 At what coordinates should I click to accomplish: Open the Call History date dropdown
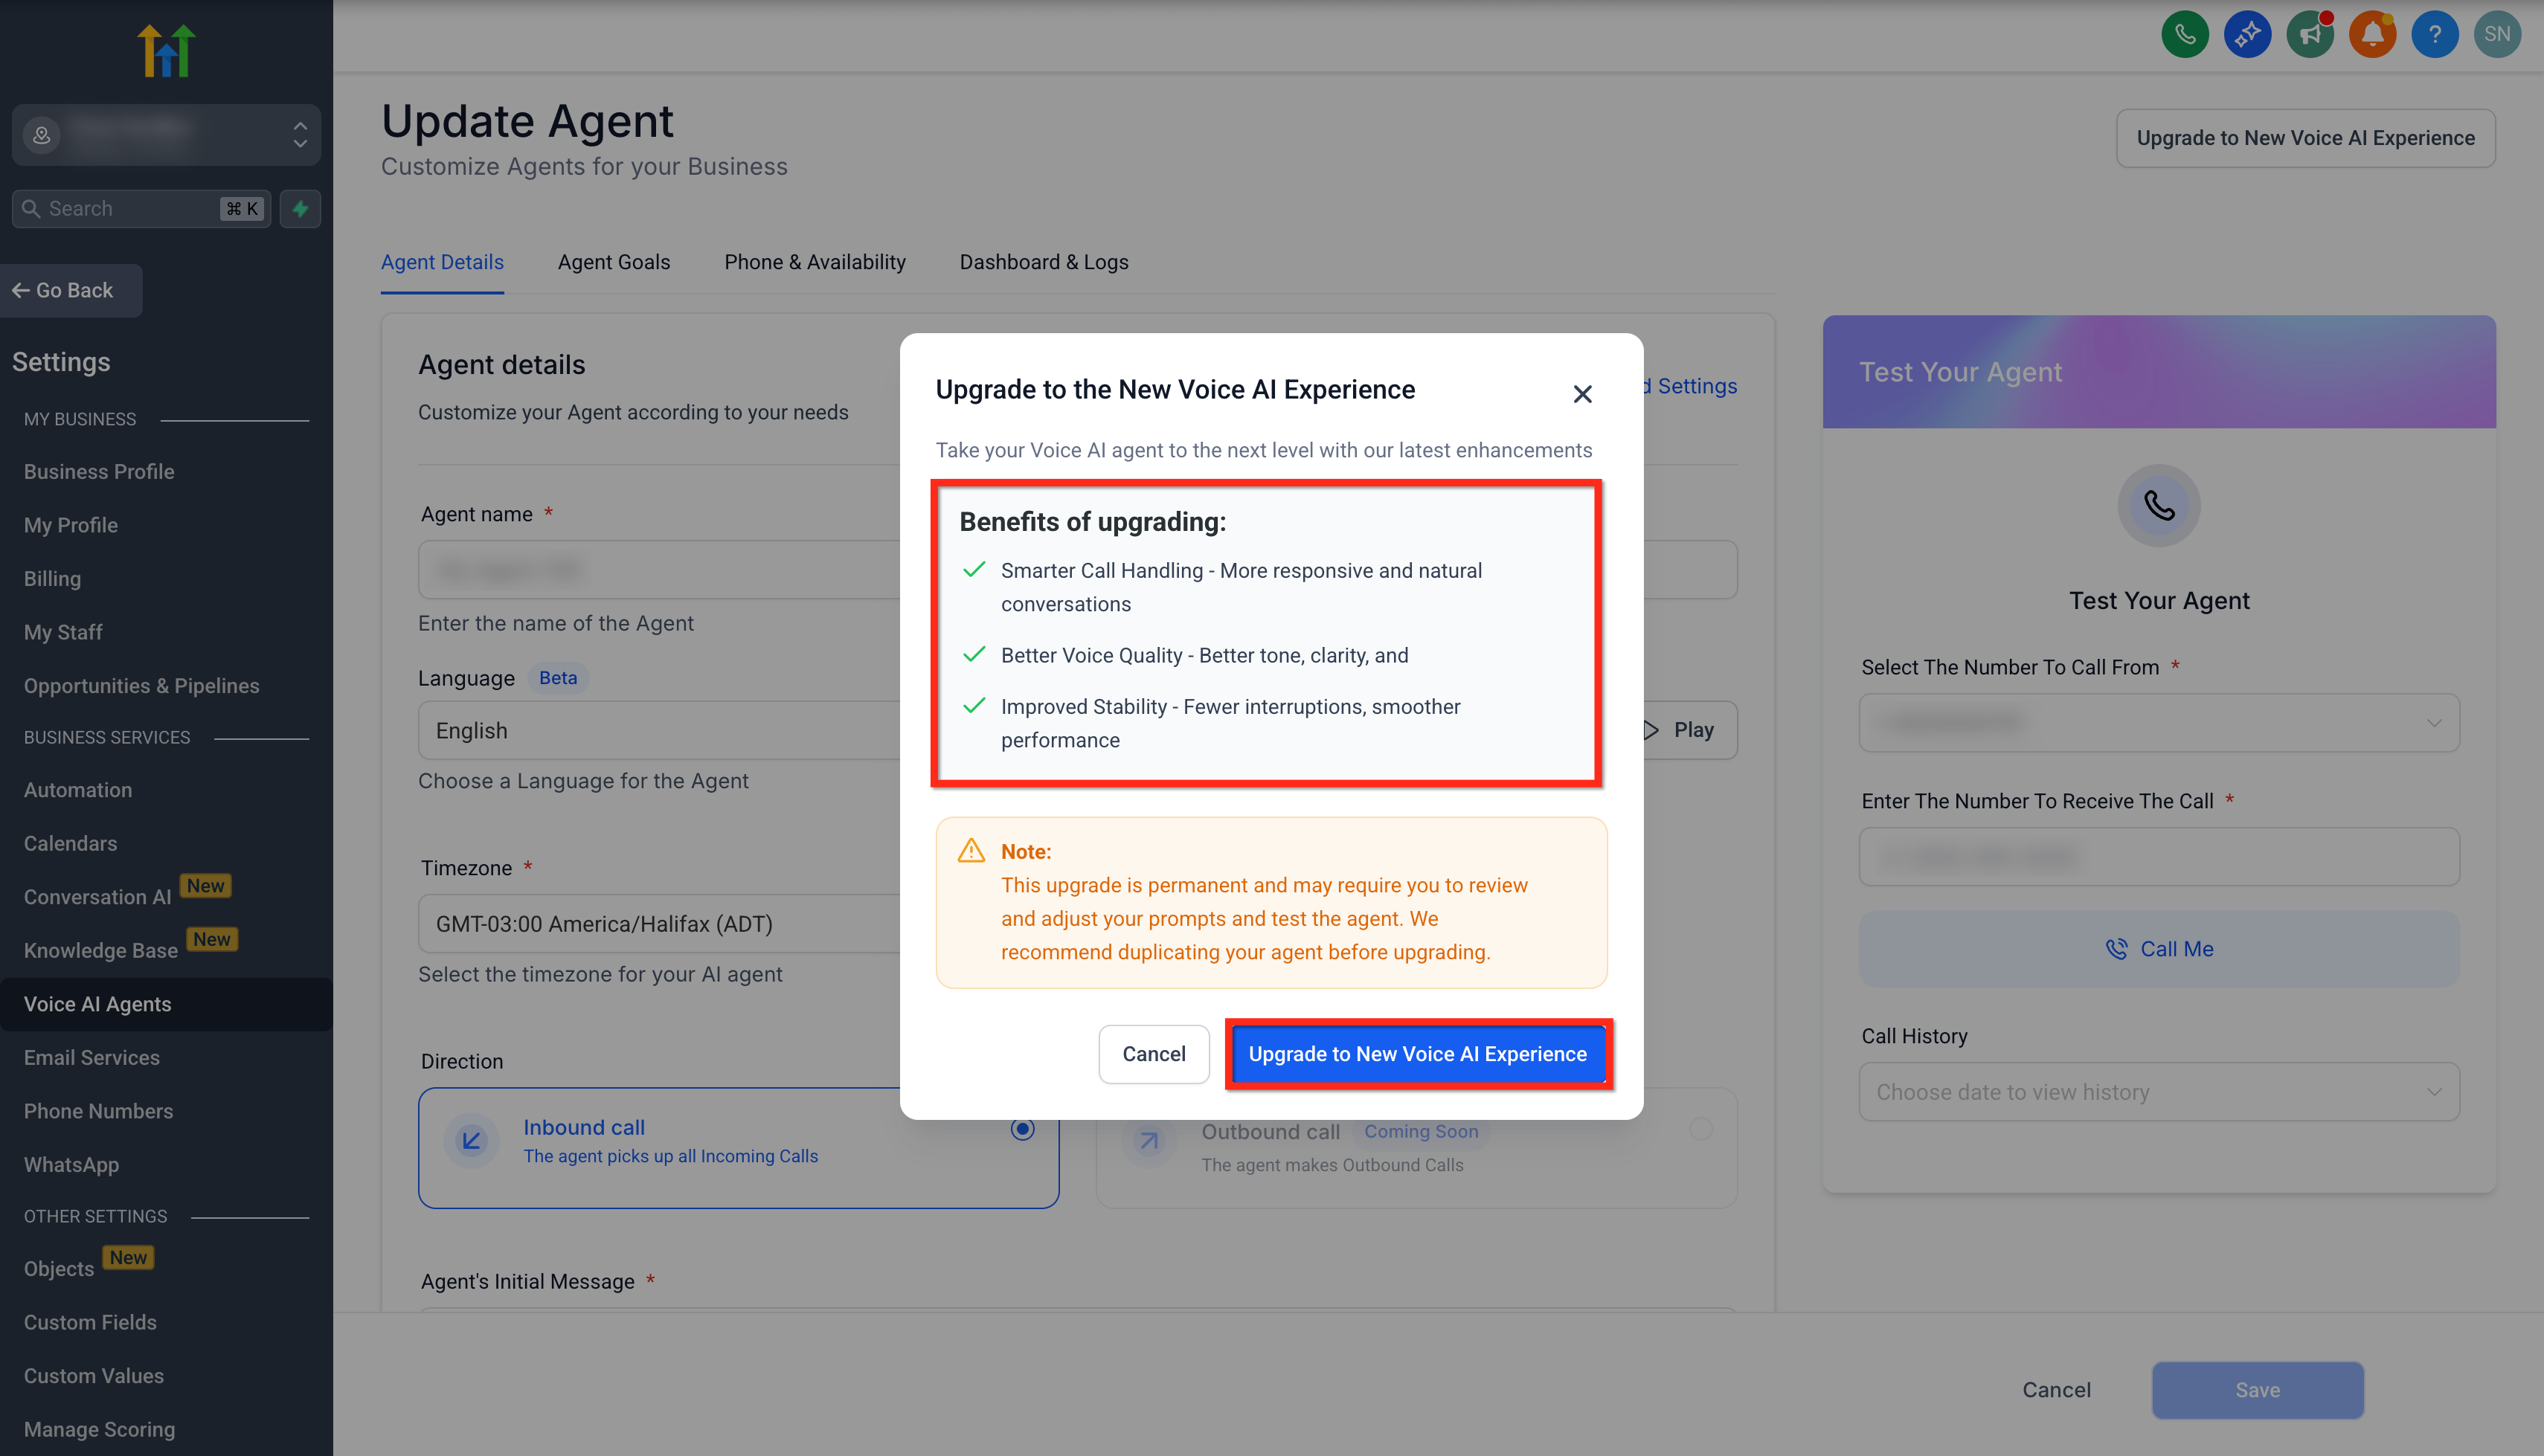coord(2158,1091)
